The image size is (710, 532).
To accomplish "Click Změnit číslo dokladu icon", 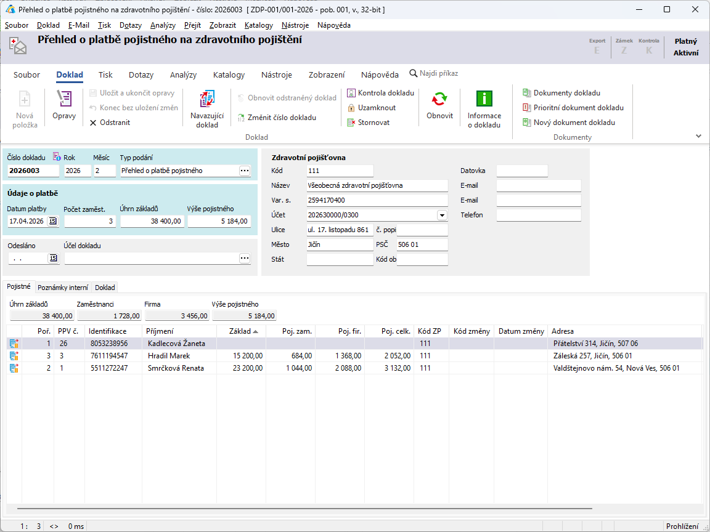I will (242, 118).
